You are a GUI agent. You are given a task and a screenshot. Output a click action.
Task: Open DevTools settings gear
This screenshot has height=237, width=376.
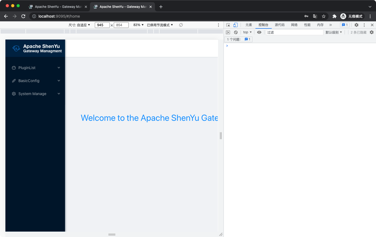[x=356, y=25]
